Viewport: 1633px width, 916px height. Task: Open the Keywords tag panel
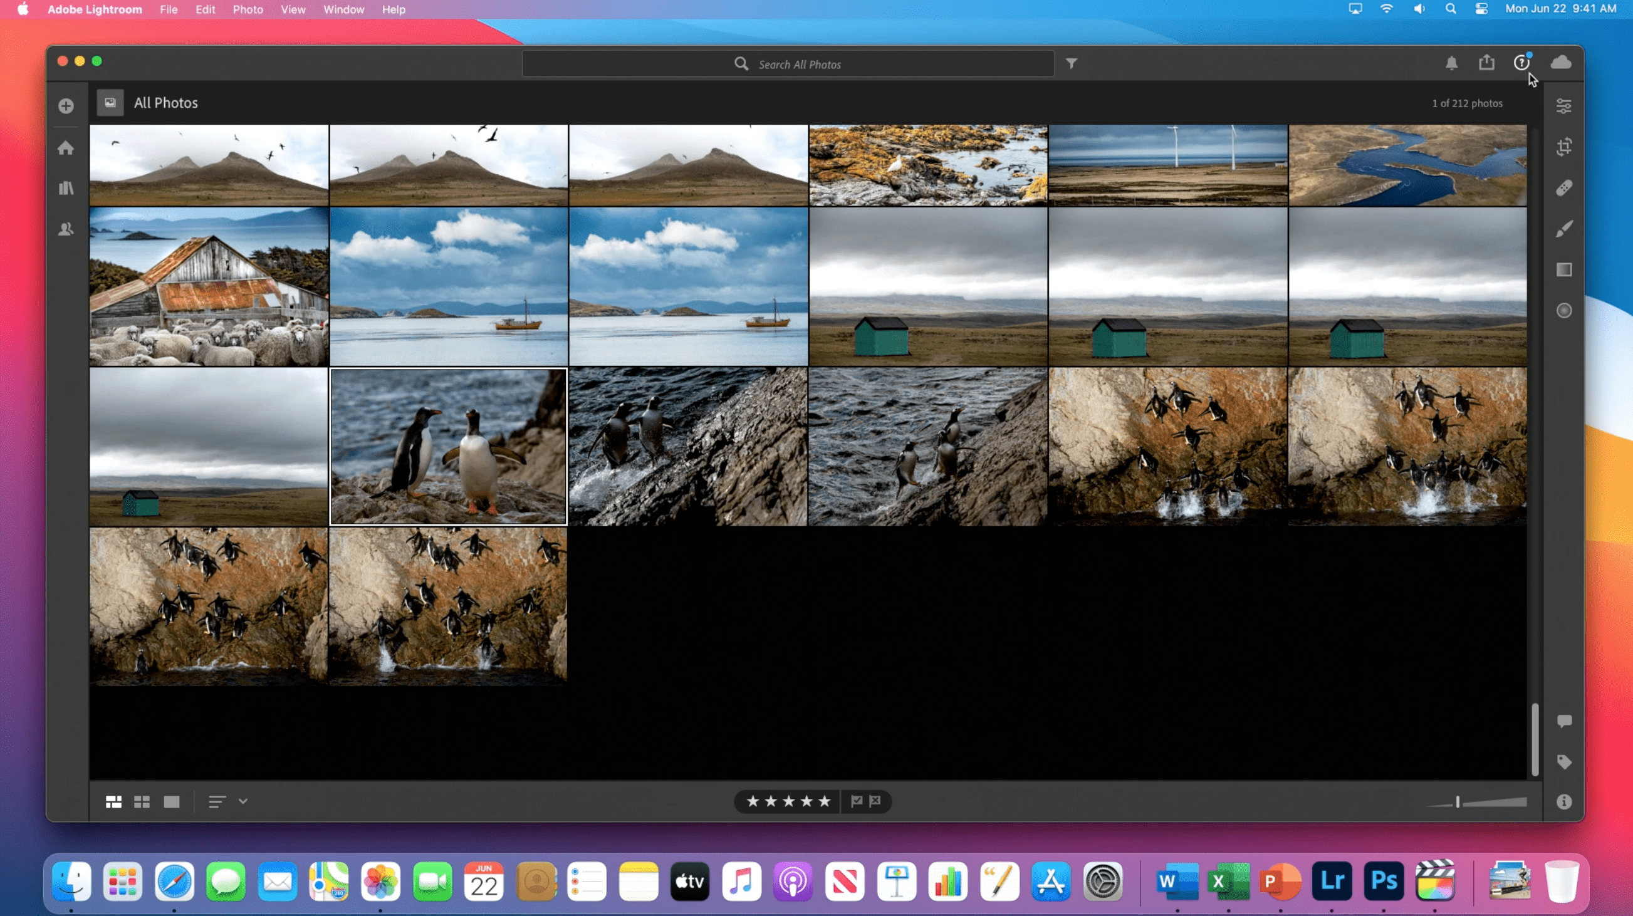tap(1563, 761)
